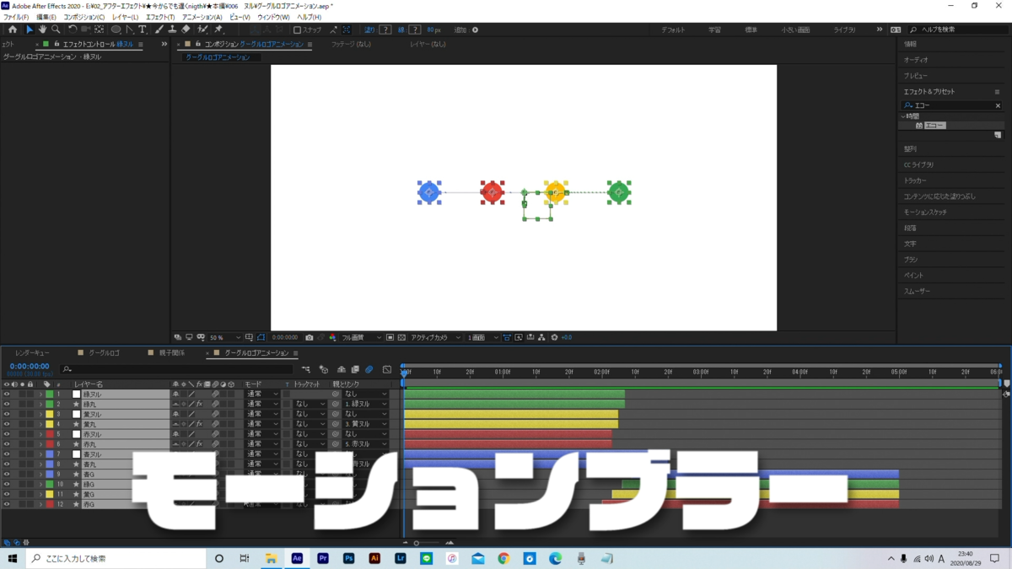Switch to the 標準 workspace
Viewport: 1012px width, 569px height.
click(751, 30)
